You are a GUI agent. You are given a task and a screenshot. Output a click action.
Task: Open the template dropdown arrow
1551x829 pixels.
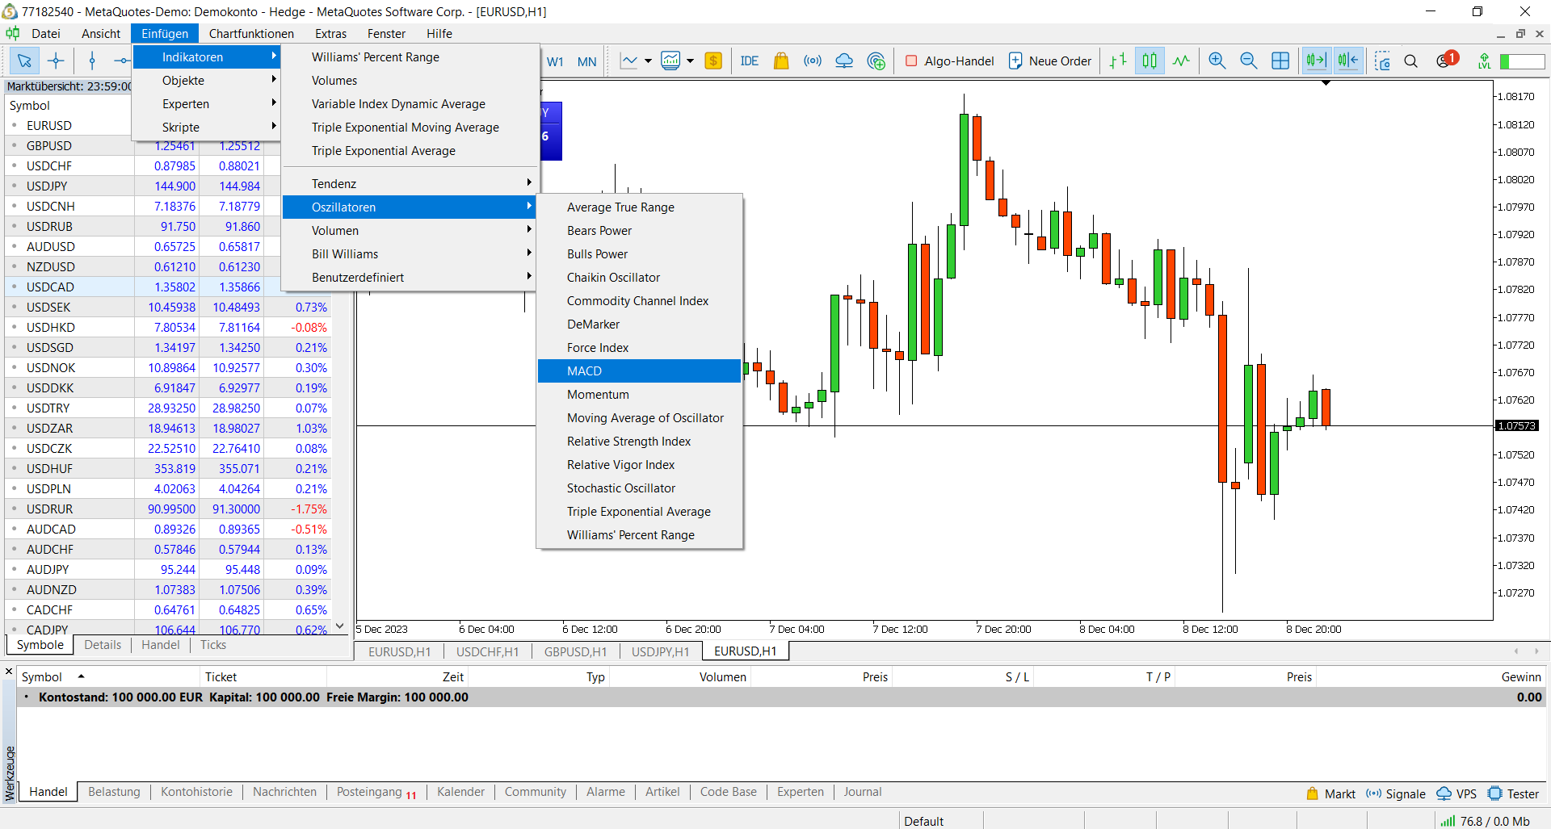(x=690, y=61)
